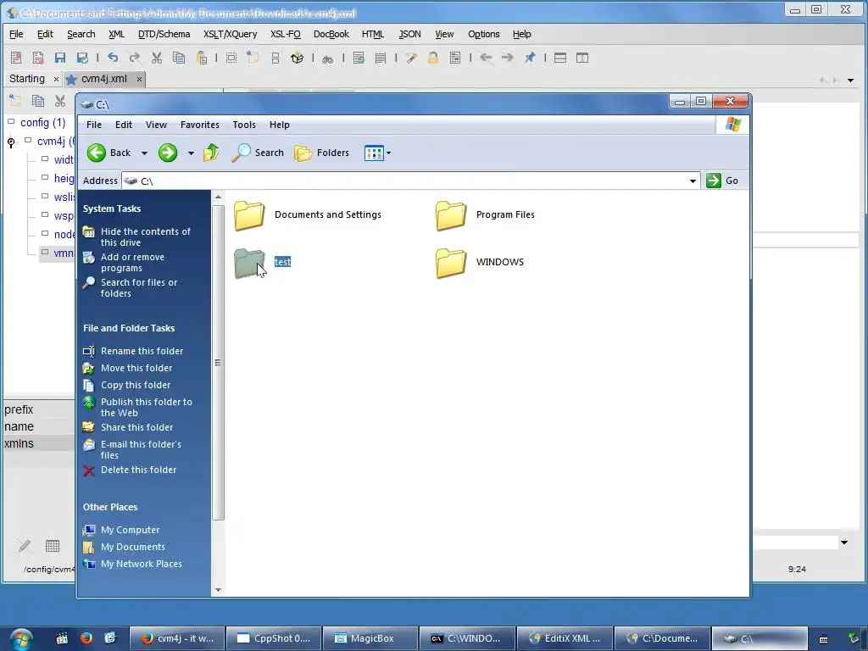The image size is (868, 651).
Task: Close the cvm4j.xml tab
Action: coord(139,79)
